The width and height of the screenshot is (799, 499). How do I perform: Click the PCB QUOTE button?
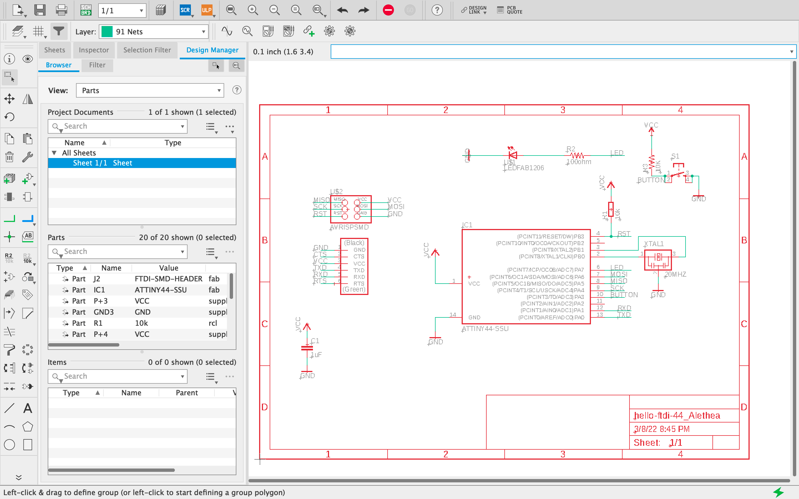click(509, 10)
